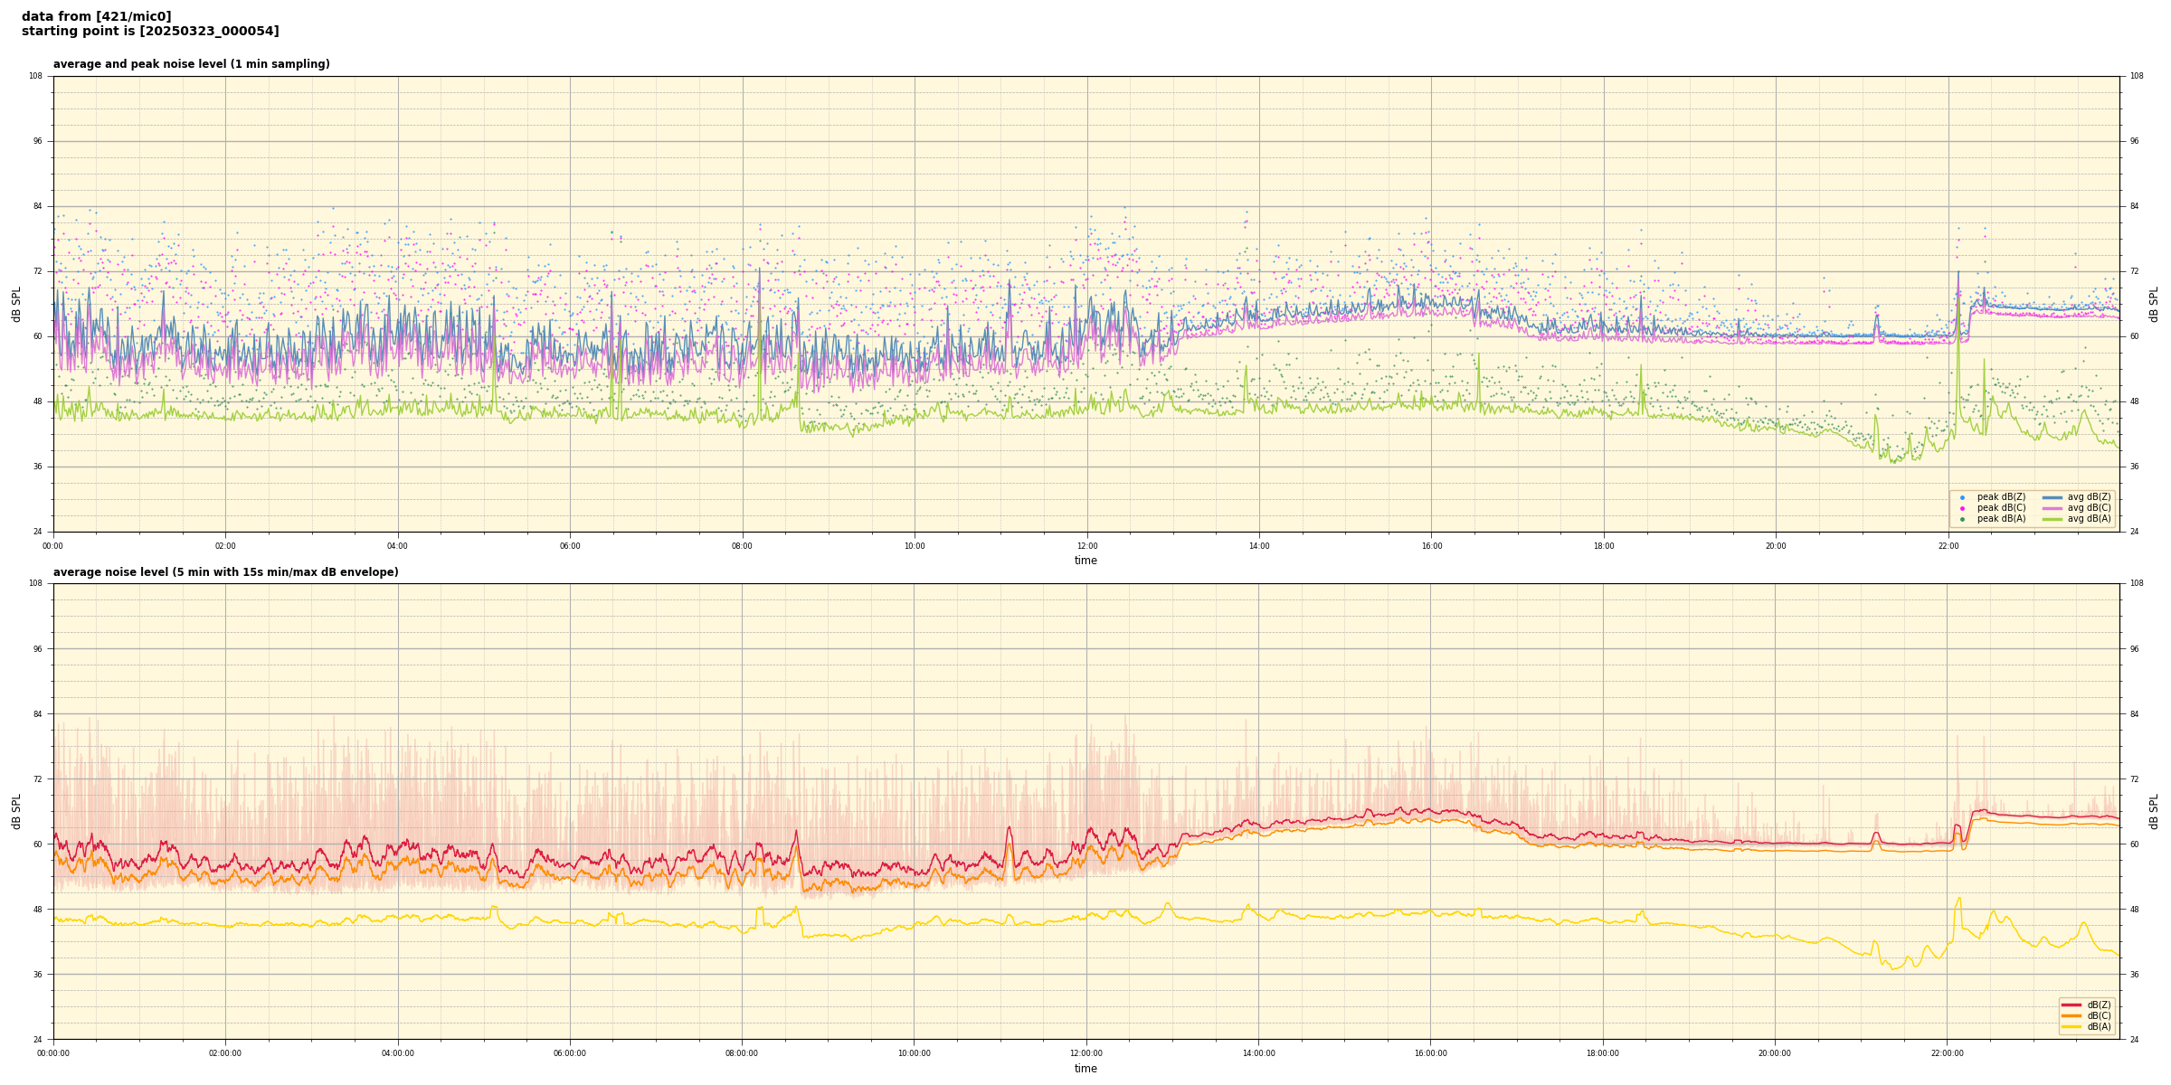Click the avg dB(A) legend line

[2052, 519]
